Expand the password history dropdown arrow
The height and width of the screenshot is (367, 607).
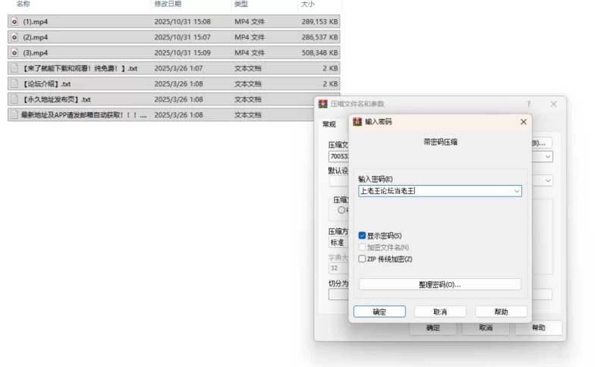517,192
